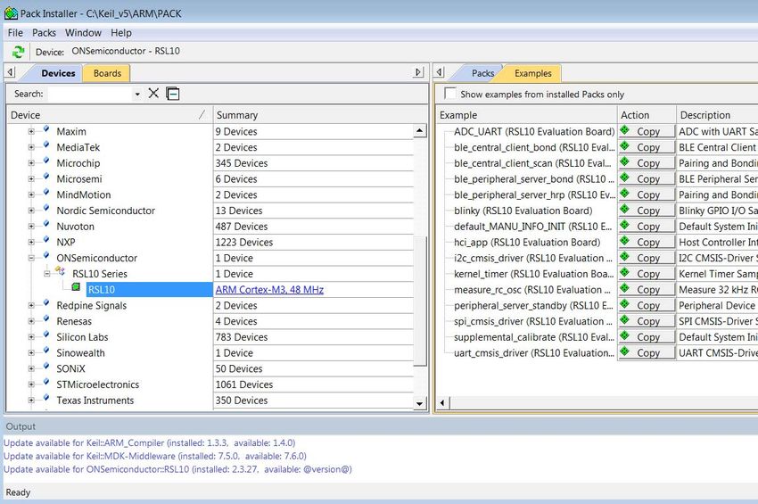
Task: Click the right pane scroll-tabs-left arrow
Action: [x=440, y=72]
